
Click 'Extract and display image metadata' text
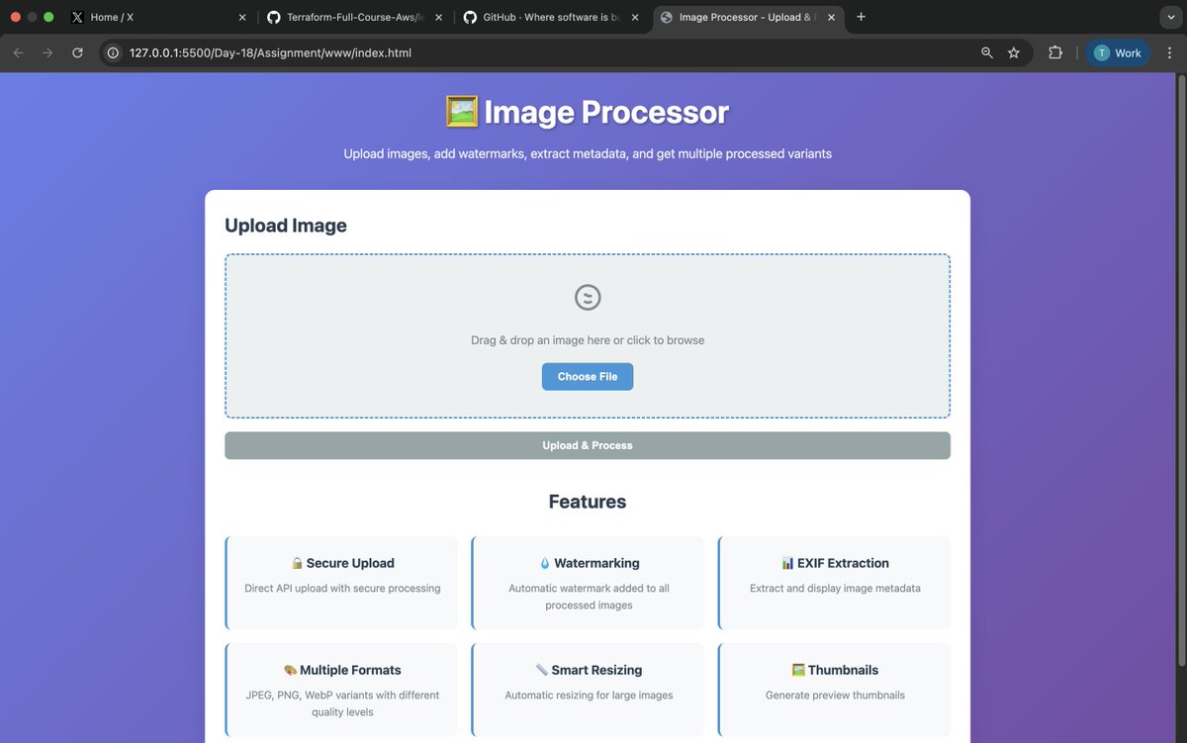(x=835, y=588)
